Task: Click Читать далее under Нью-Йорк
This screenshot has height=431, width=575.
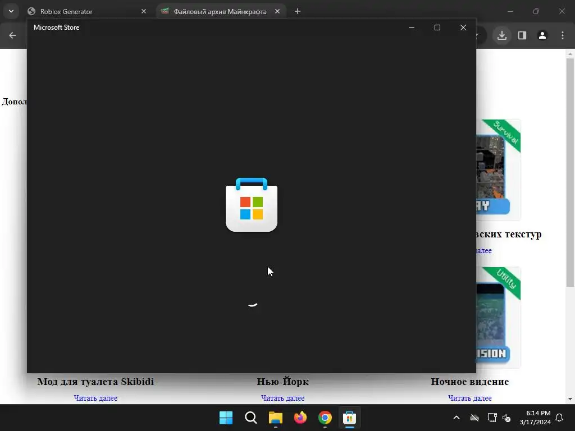Action: 283,398
